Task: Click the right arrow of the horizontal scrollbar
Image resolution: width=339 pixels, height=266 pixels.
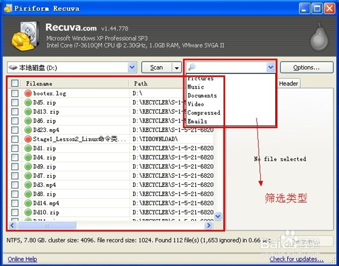Action: coord(208,225)
